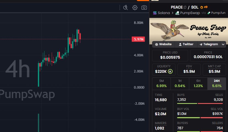Screen dimensions: 228x132
Task: Copy PEACE token address icon
Action: 185,7
